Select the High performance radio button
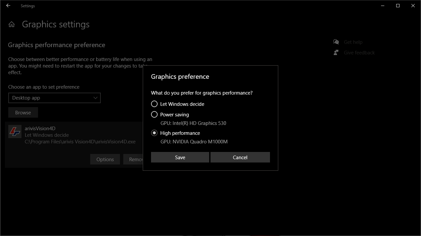The height and width of the screenshot is (236, 421). point(154,133)
